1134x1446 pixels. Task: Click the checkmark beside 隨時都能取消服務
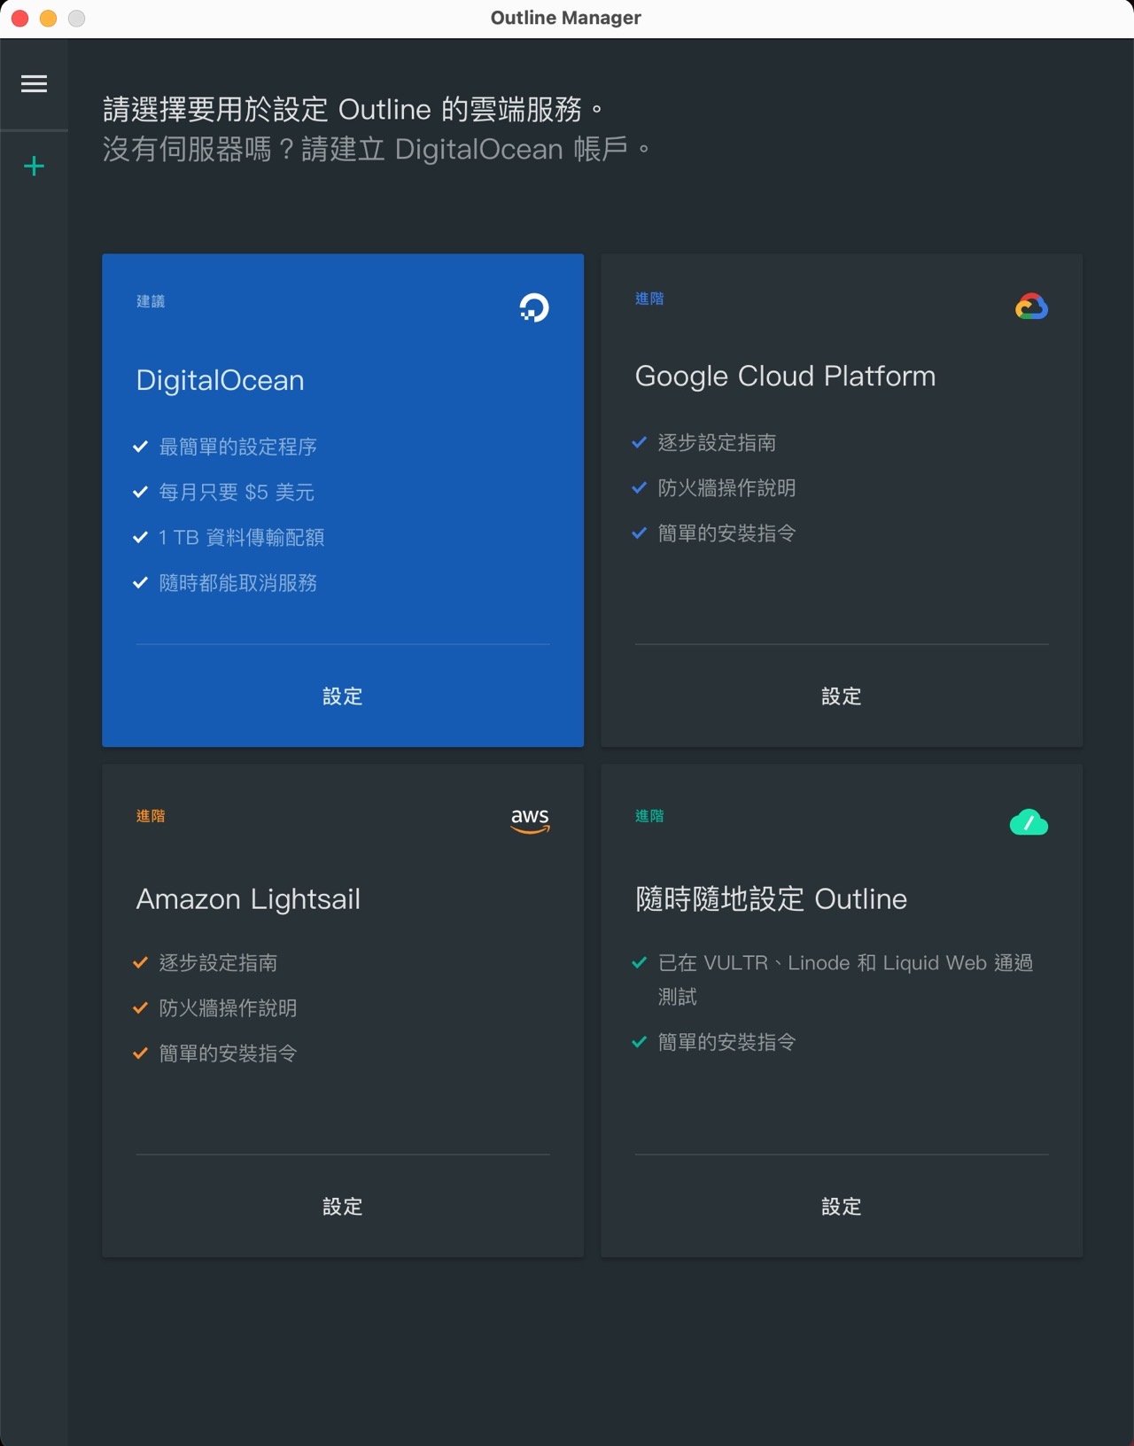(140, 582)
